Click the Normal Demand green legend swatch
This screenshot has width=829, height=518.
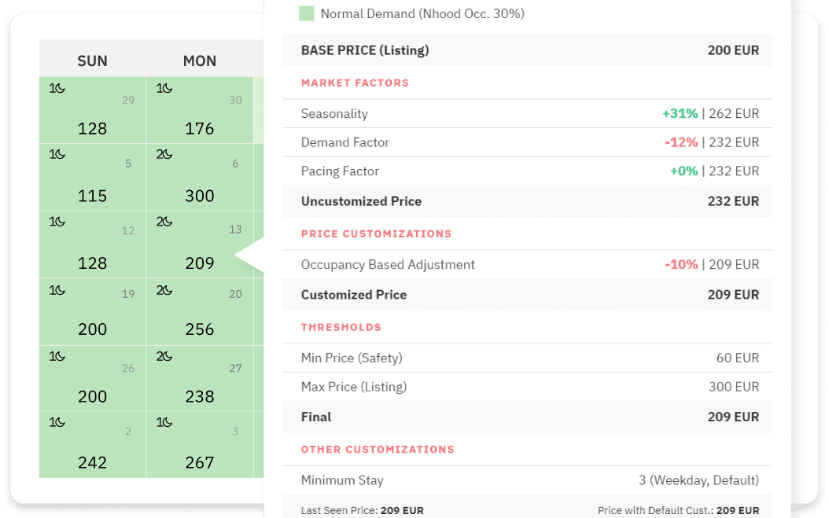[307, 13]
